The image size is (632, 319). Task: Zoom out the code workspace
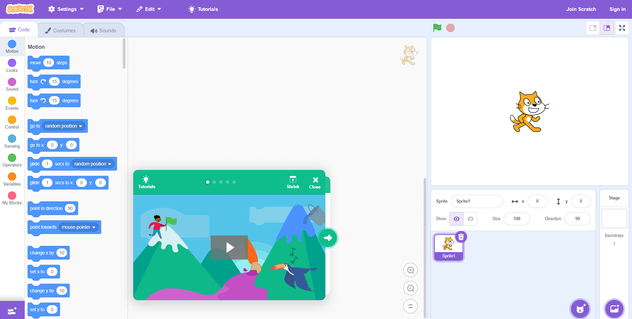pos(410,288)
